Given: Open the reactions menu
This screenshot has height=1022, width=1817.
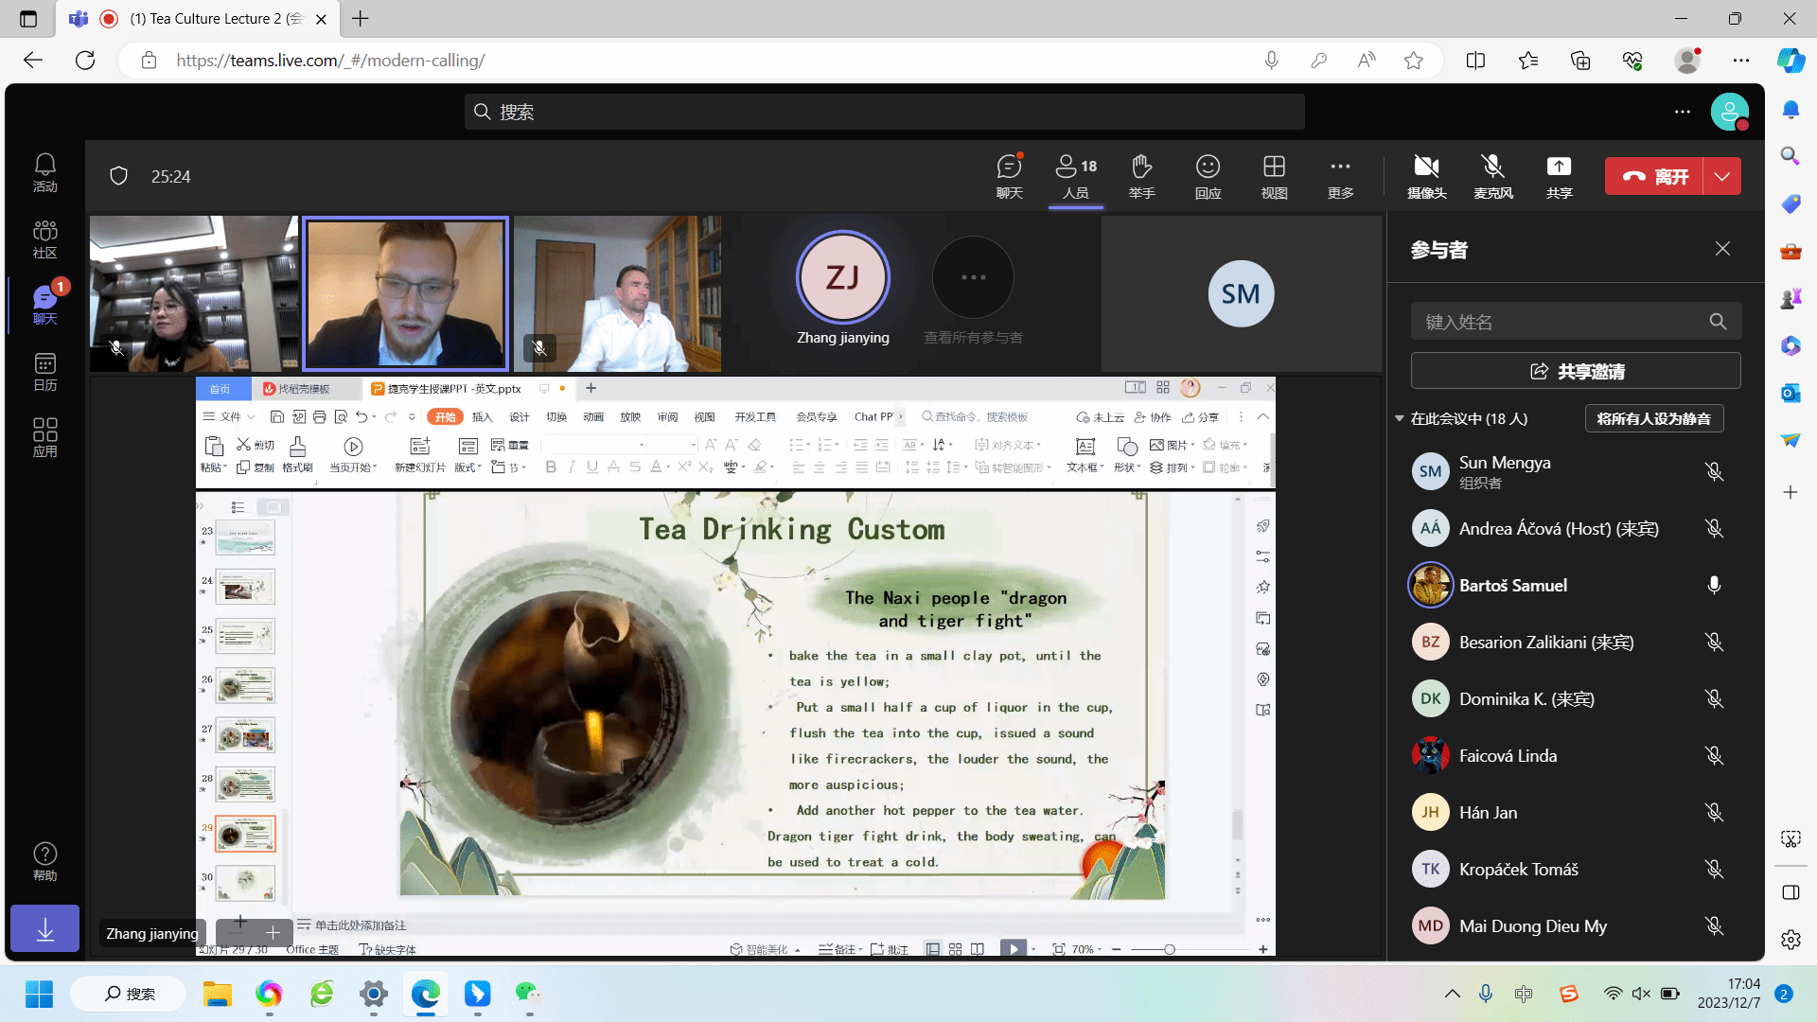Looking at the screenshot, I should 1208,176.
